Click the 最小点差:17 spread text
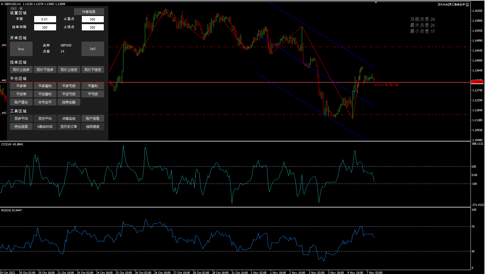 pos(423,31)
